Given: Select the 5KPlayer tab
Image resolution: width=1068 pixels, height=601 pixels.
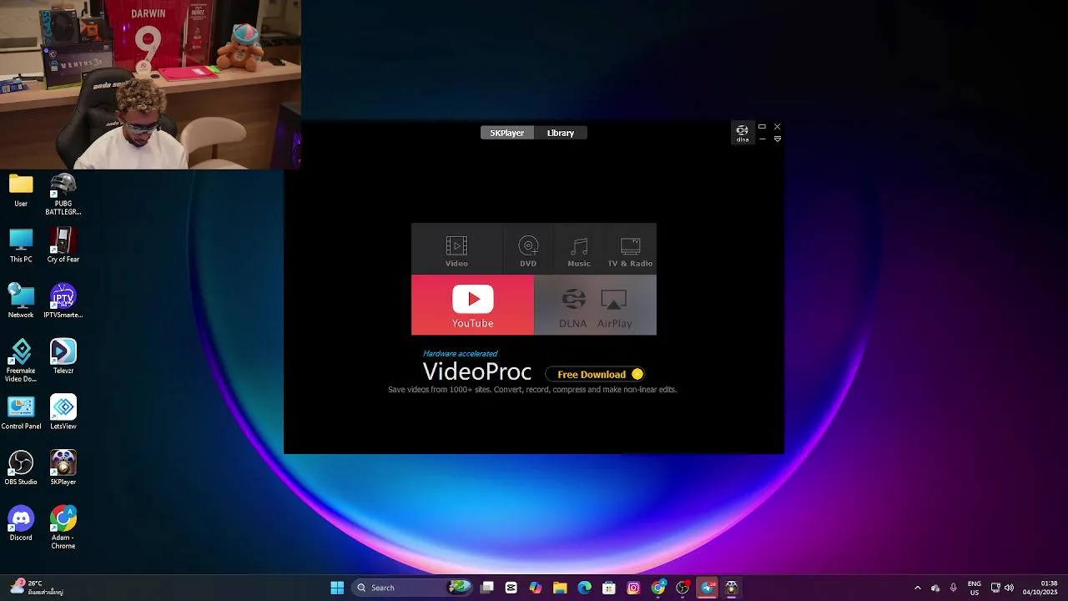Looking at the screenshot, I should click(506, 133).
